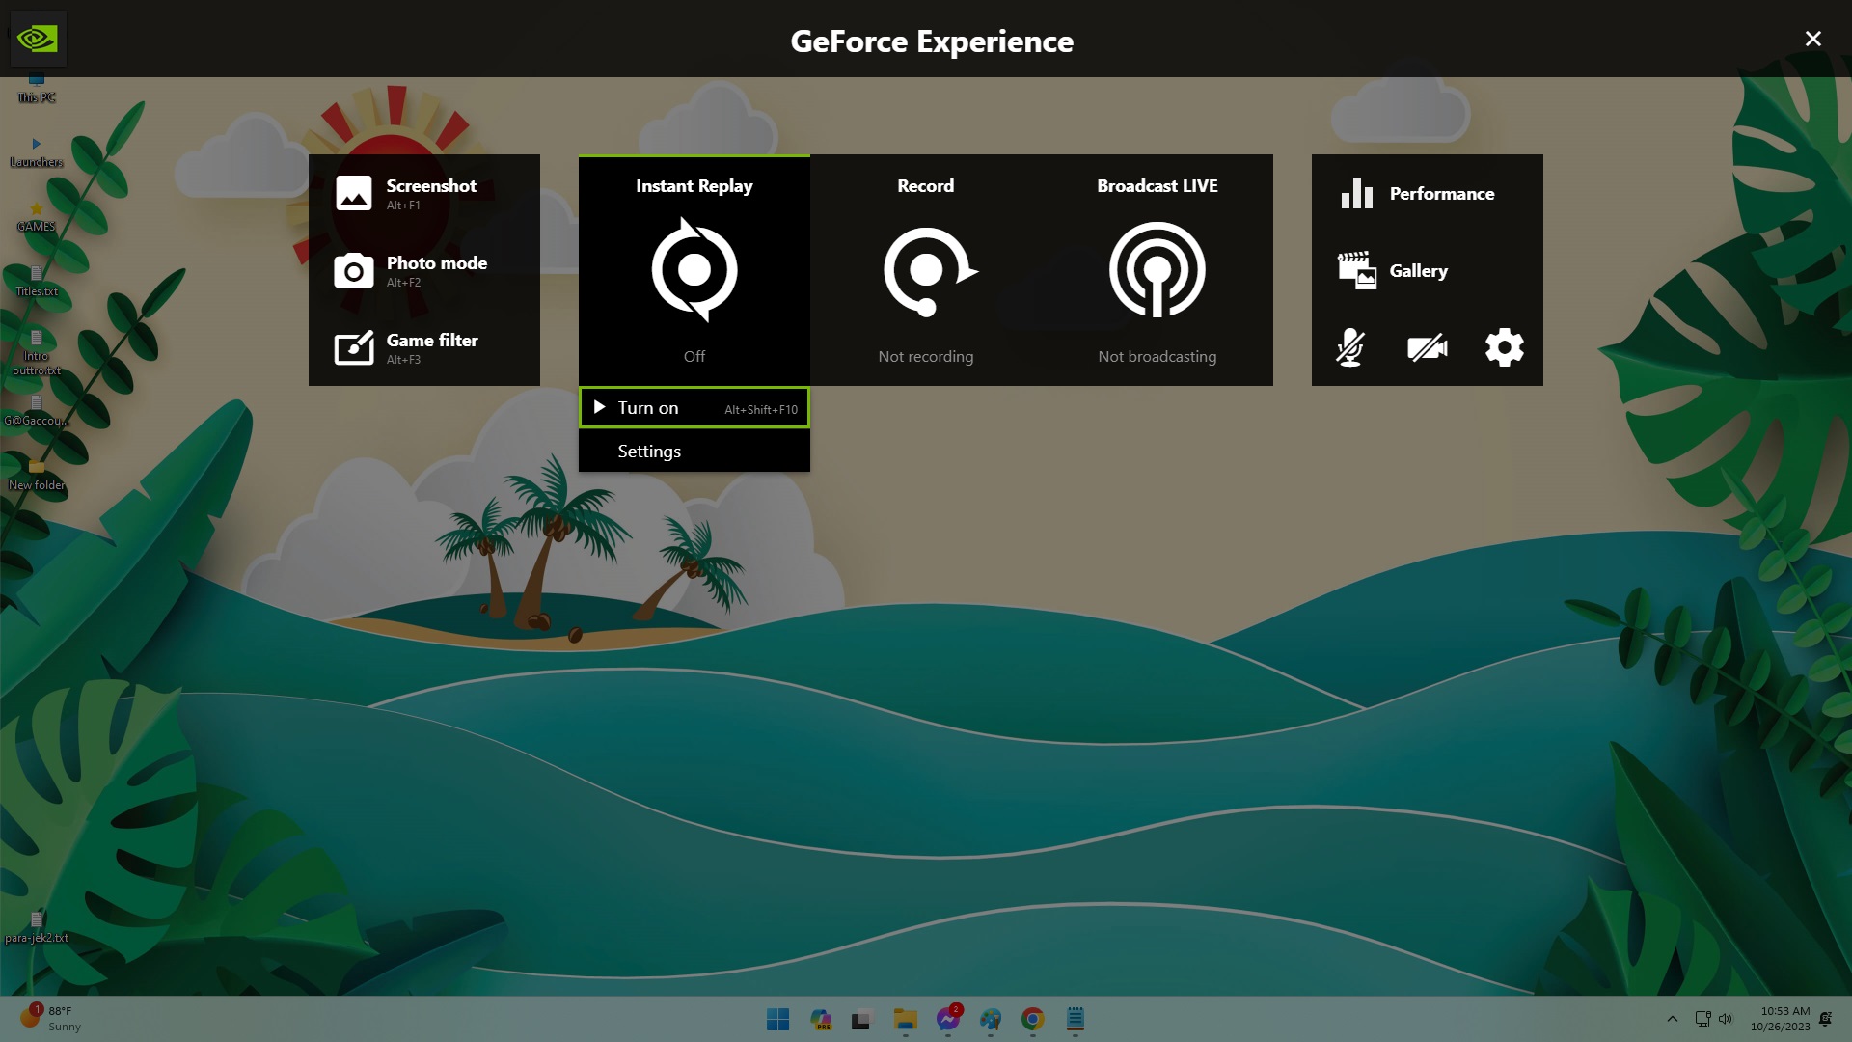The height and width of the screenshot is (1042, 1852).
Task: Click the Instant Replay circular icon
Action: [x=694, y=270]
